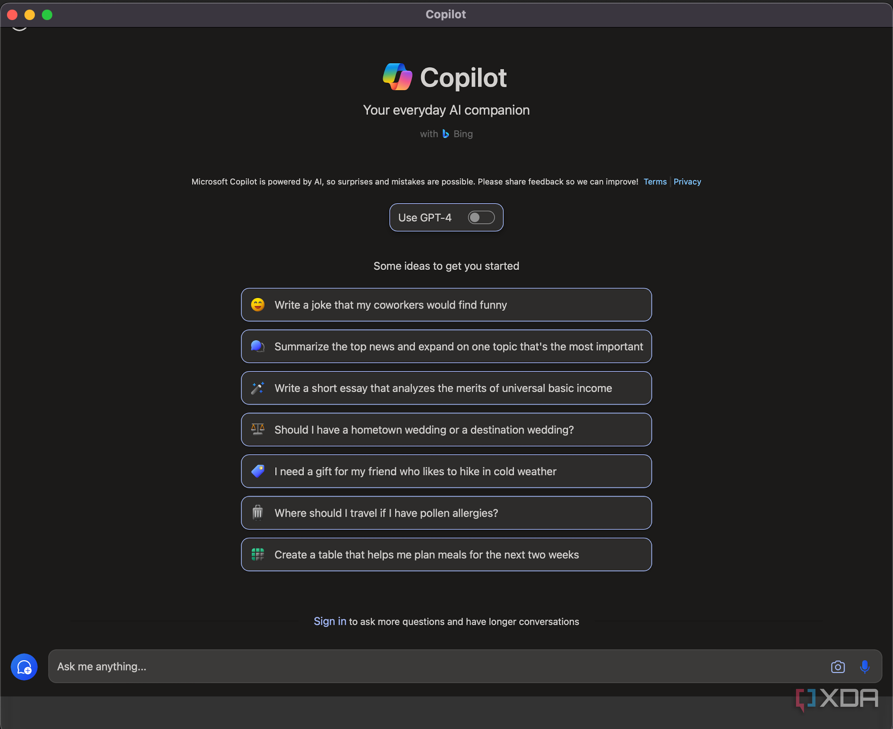
Task: Click the Copilot logo at top
Action: [397, 77]
